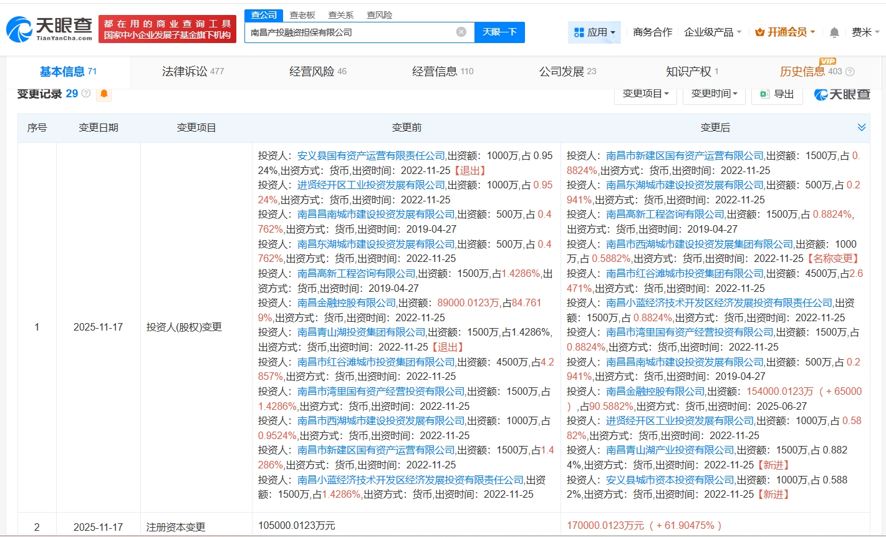The image size is (886, 537).
Task: Open the 应用 apps dropdown
Action: pyautogui.click(x=594, y=32)
